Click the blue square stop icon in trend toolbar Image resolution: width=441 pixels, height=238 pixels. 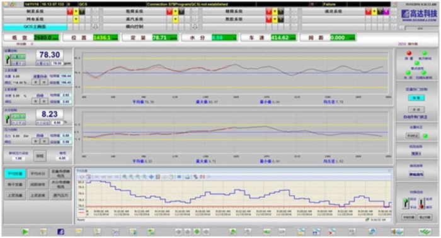[179, 177]
